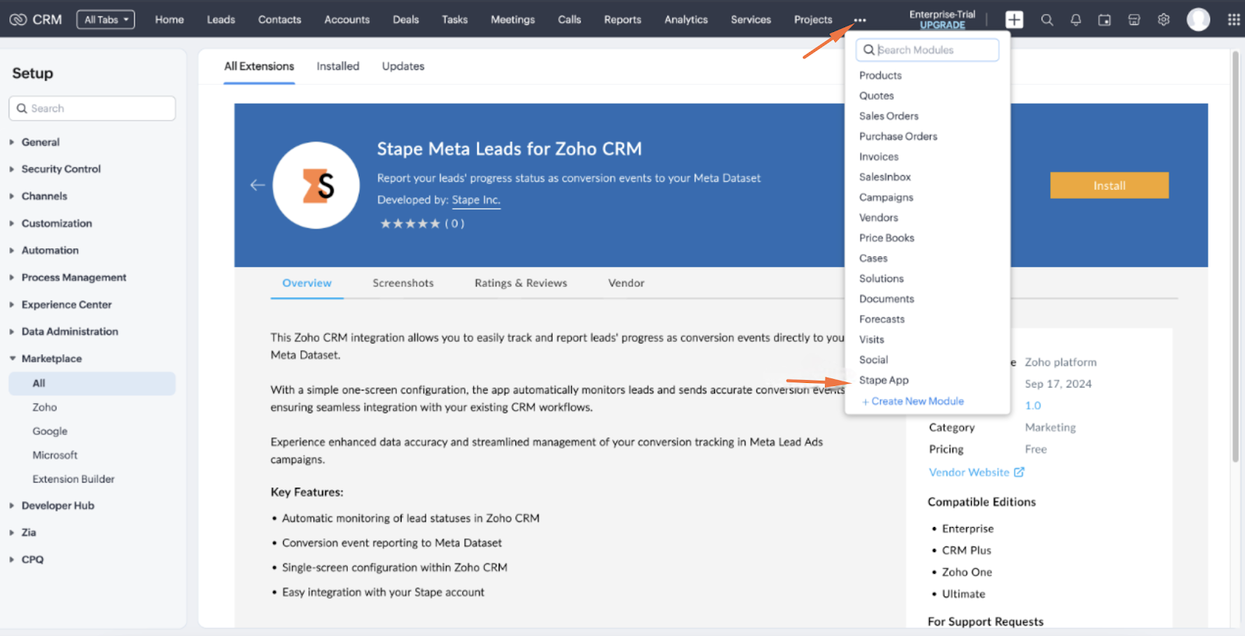Click the Search Modules input field

(928, 50)
